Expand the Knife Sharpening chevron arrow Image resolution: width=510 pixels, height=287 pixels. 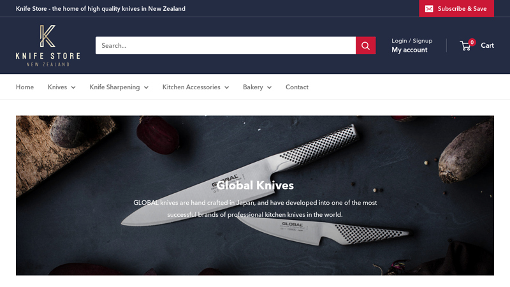(146, 87)
